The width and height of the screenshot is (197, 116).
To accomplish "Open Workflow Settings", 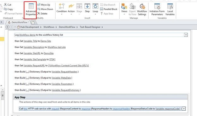I will pos(142,9).
